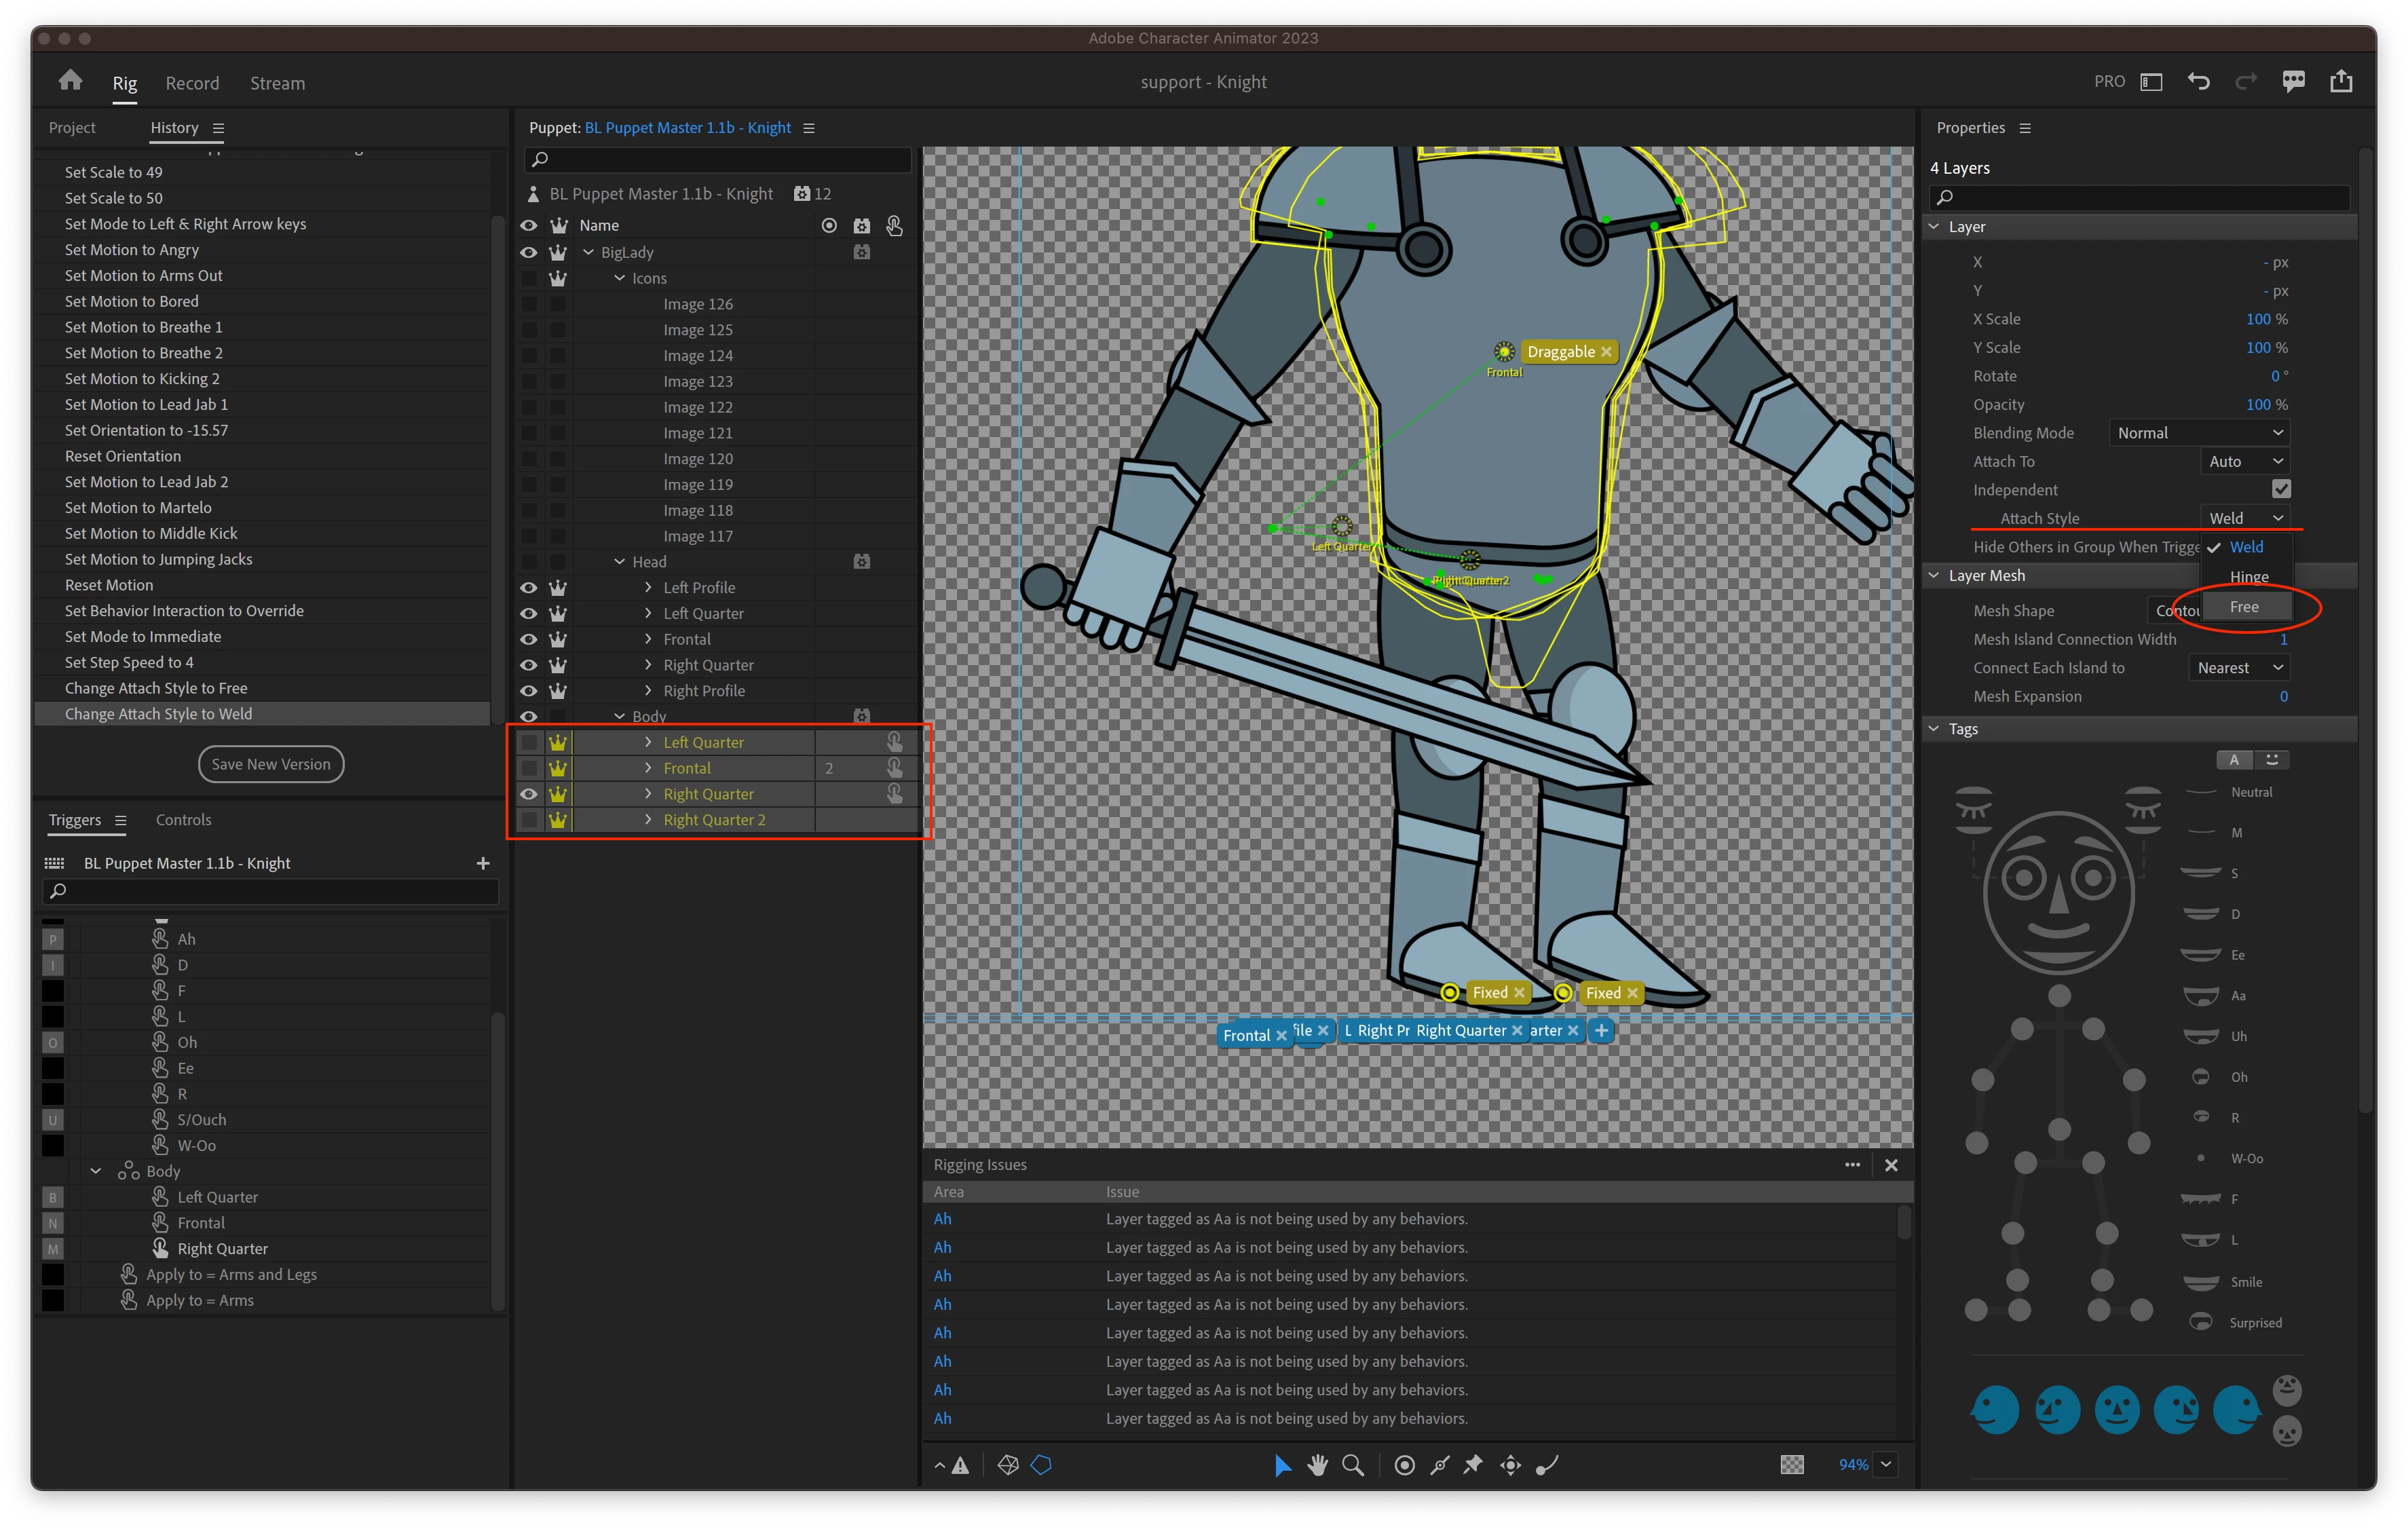Select the Hand tool in bottom toolbar

point(1317,1465)
